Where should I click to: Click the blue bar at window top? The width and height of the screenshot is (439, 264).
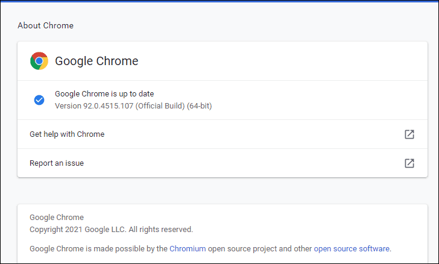point(219,1)
